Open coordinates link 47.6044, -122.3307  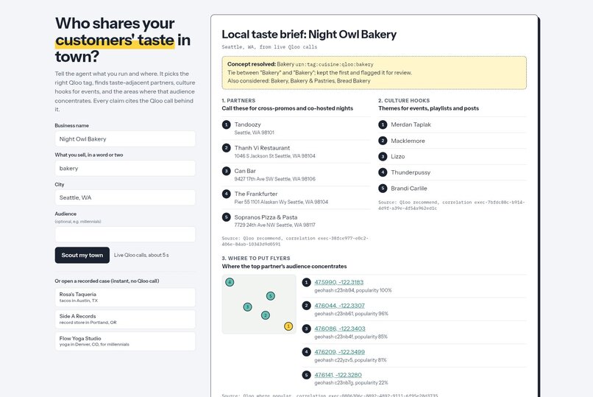point(339,306)
